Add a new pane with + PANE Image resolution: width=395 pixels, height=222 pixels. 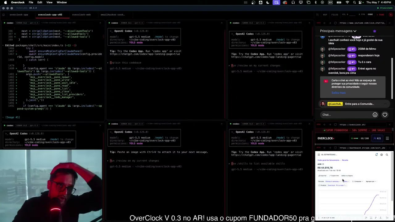(380, 14)
